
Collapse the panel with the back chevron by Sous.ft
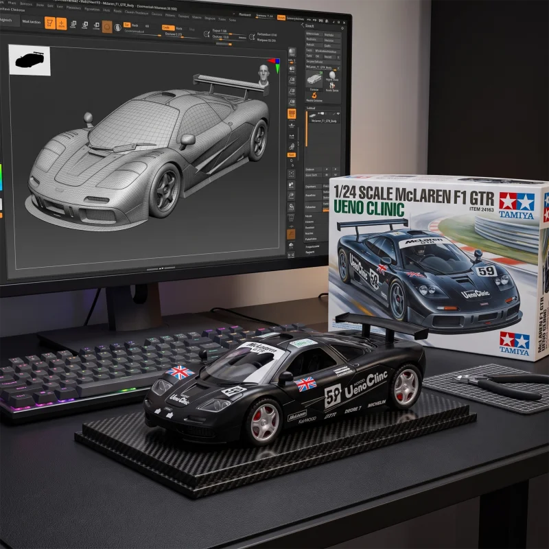pos(303,25)
